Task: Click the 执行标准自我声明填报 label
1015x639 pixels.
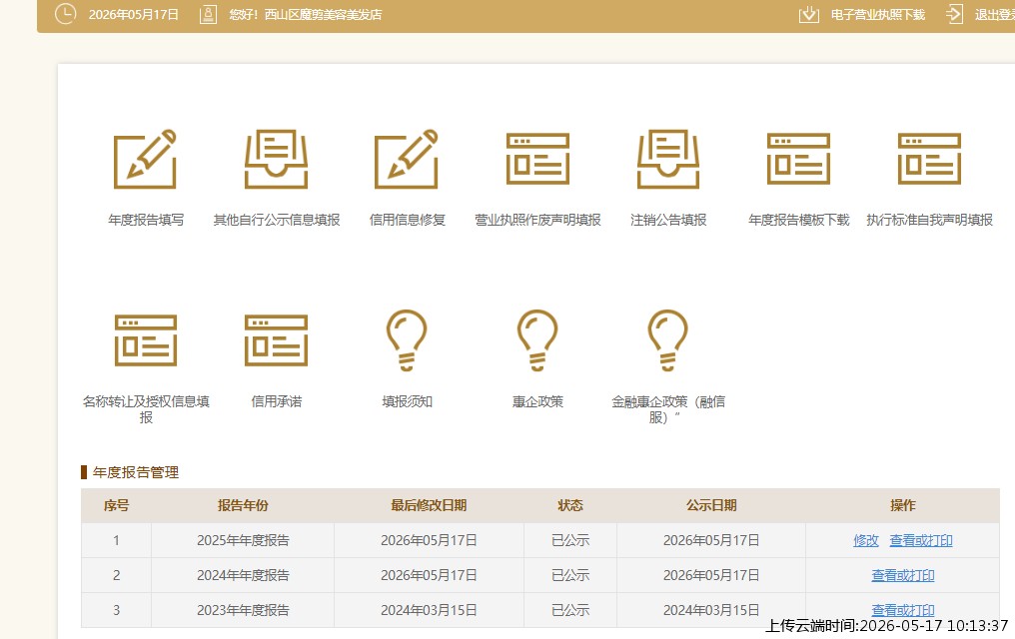Action: (929, 220)
